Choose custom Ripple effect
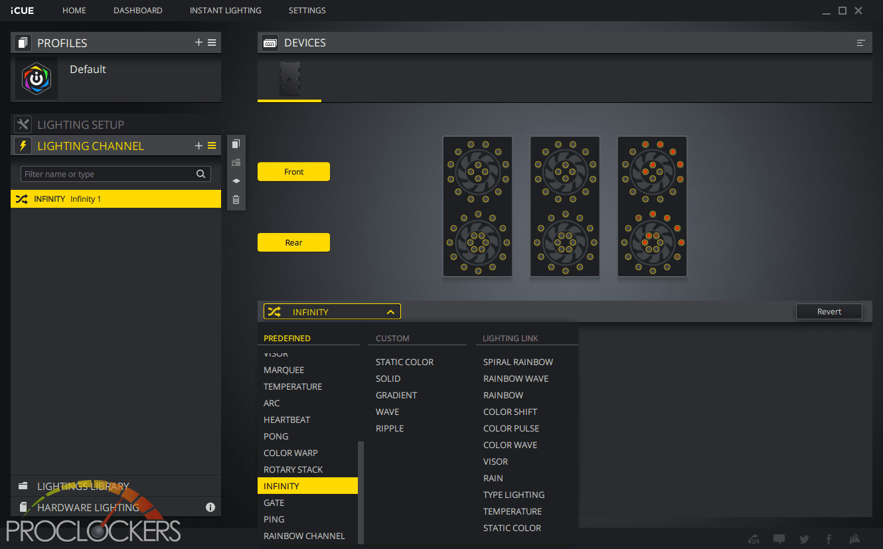The width and height of the screenshot is (883, 549). pos(390,428)
